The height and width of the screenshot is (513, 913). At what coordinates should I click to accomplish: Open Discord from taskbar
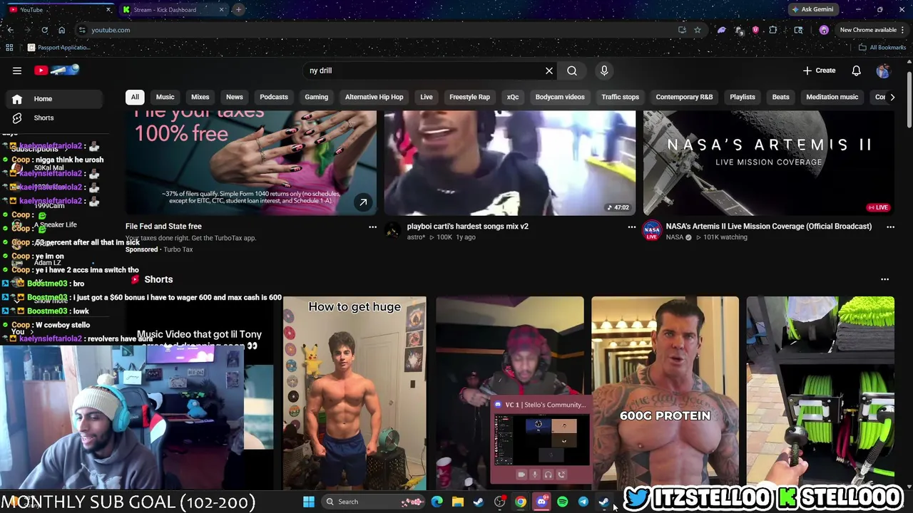541,502
